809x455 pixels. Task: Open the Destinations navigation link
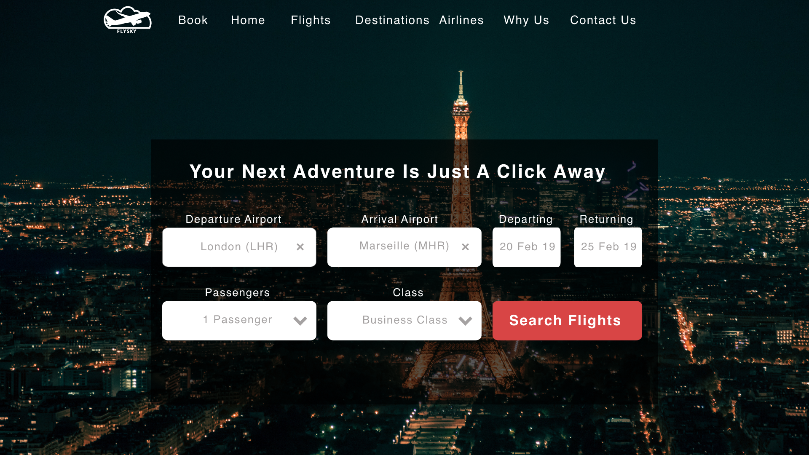(x=392, y=20)
